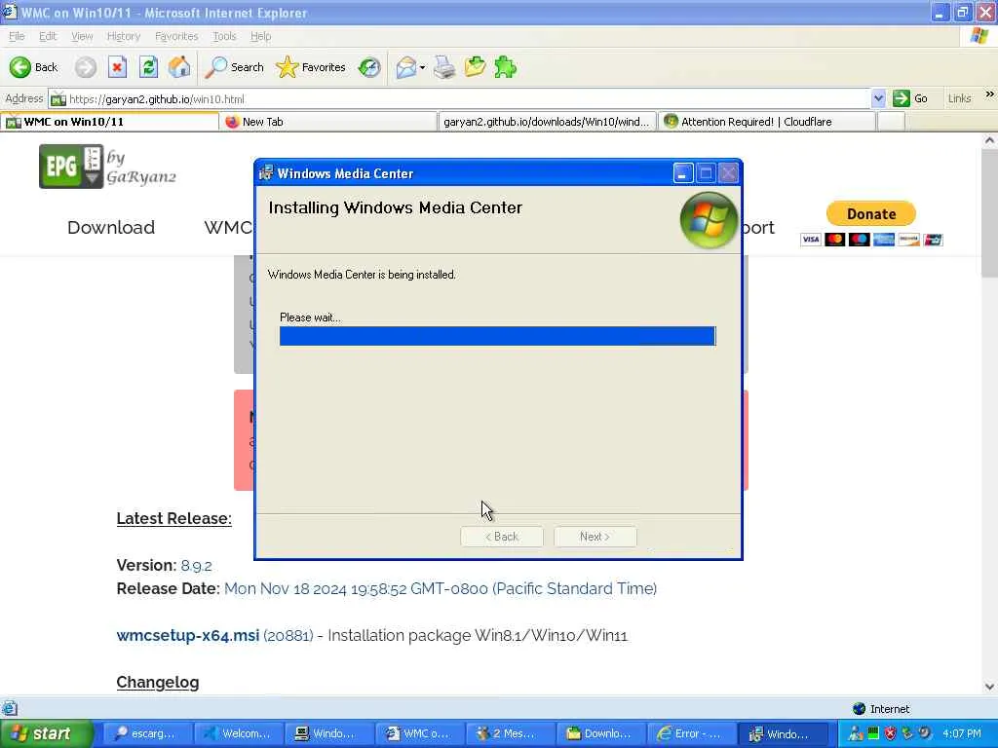
Task: Open the Edit menu
Action: pos(48,36)
